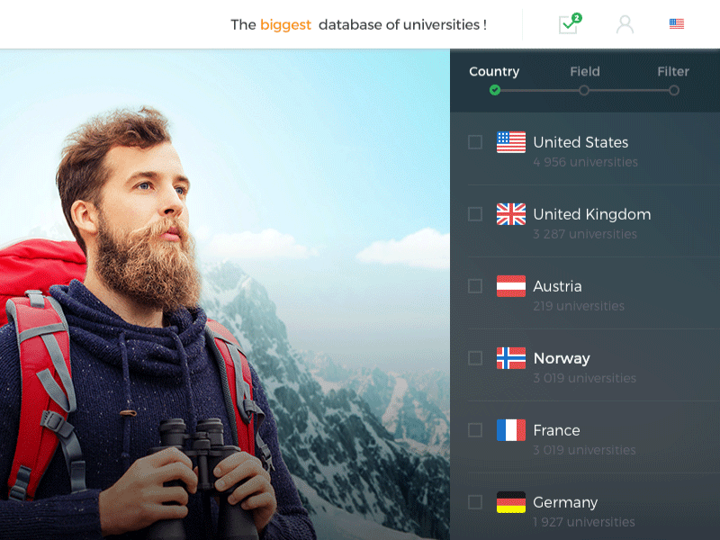720x540 pixels.
Task: Click the Germany flag icon
Action: (511, 502)
